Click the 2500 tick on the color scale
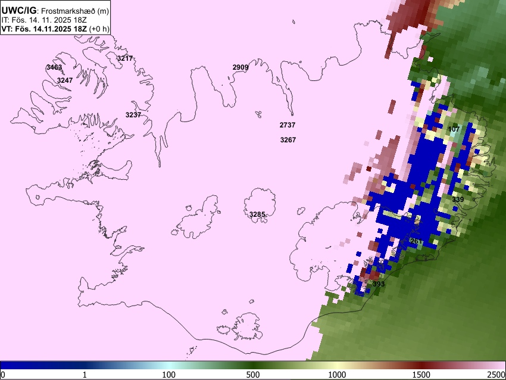 click(x=496, y=375)
